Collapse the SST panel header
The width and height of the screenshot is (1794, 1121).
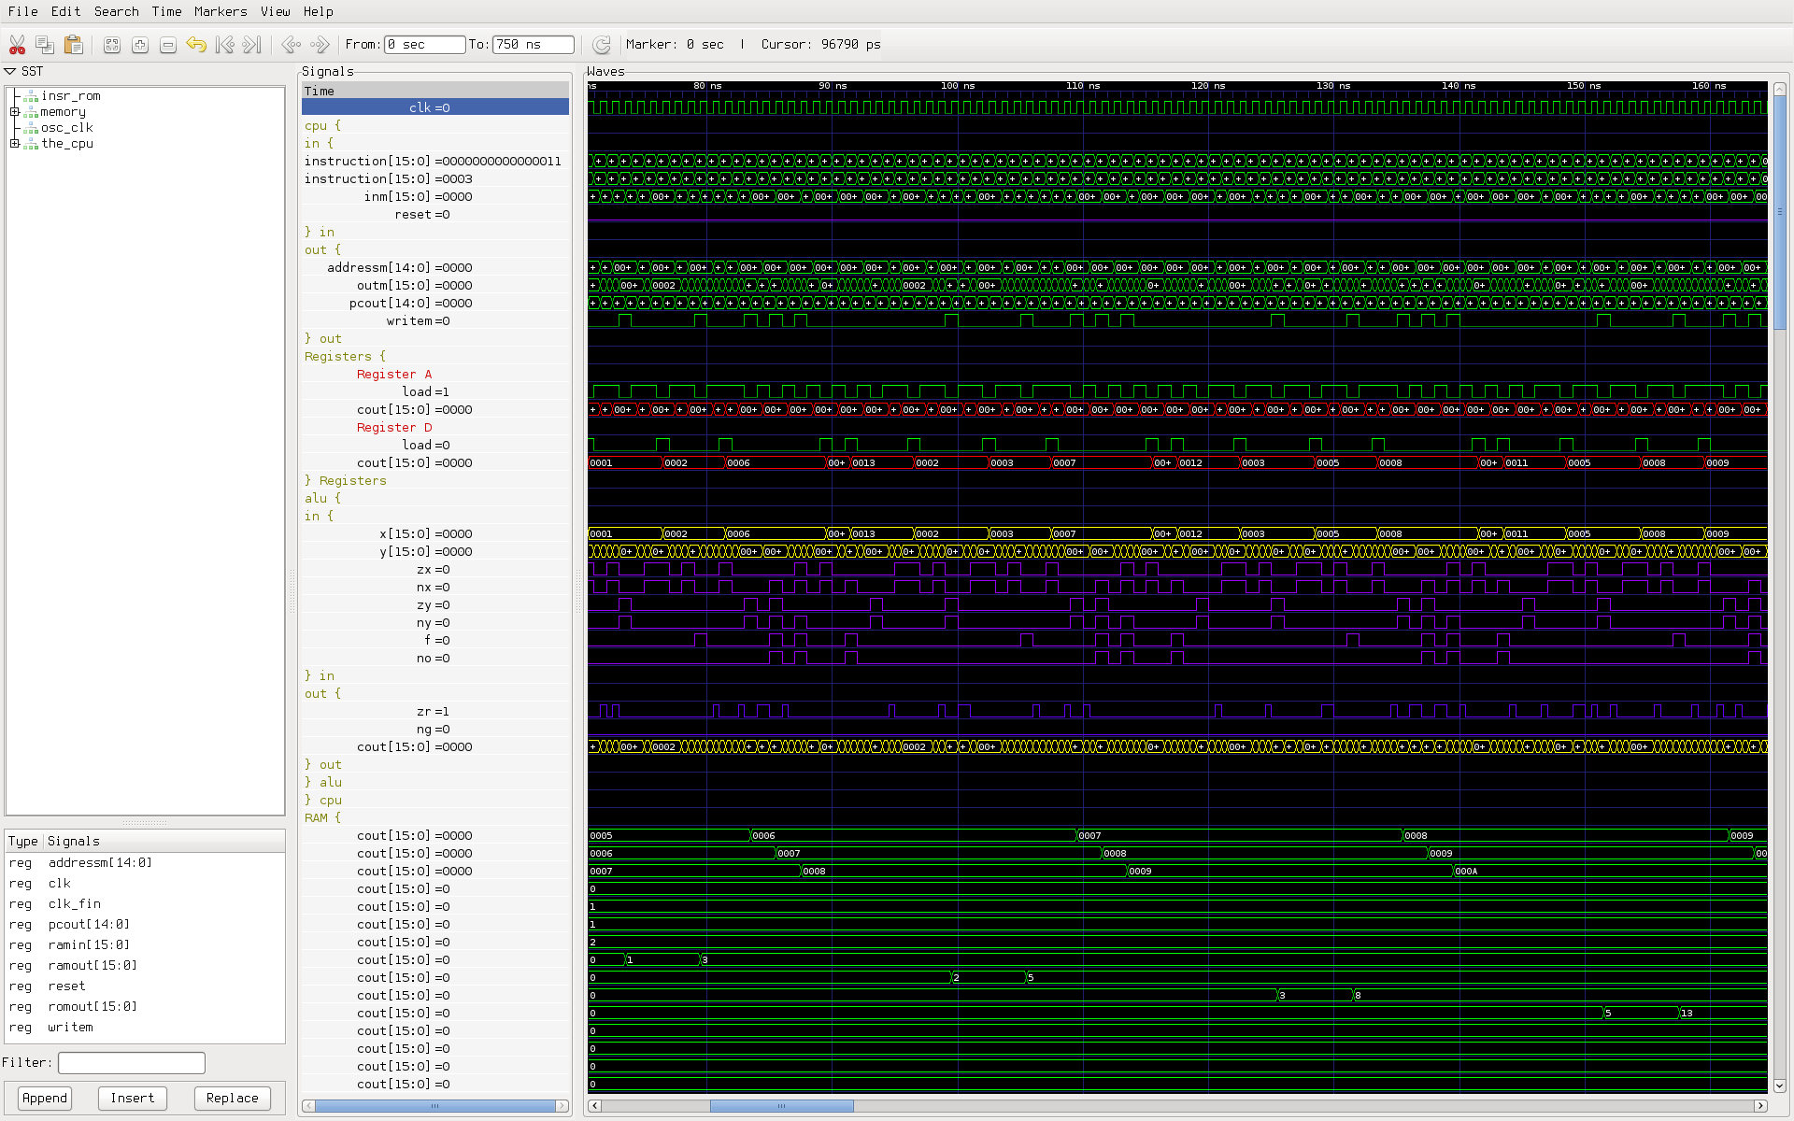point(10,70)
